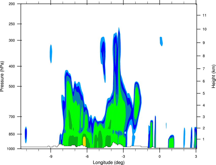Pick the 9 km height label
The height and width of the screenshot is (165, 216).
204,43
